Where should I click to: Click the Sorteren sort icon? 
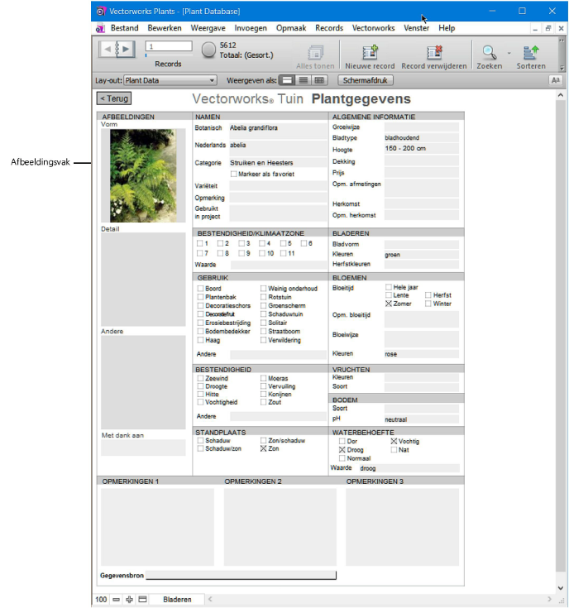[x=531, y=53]
